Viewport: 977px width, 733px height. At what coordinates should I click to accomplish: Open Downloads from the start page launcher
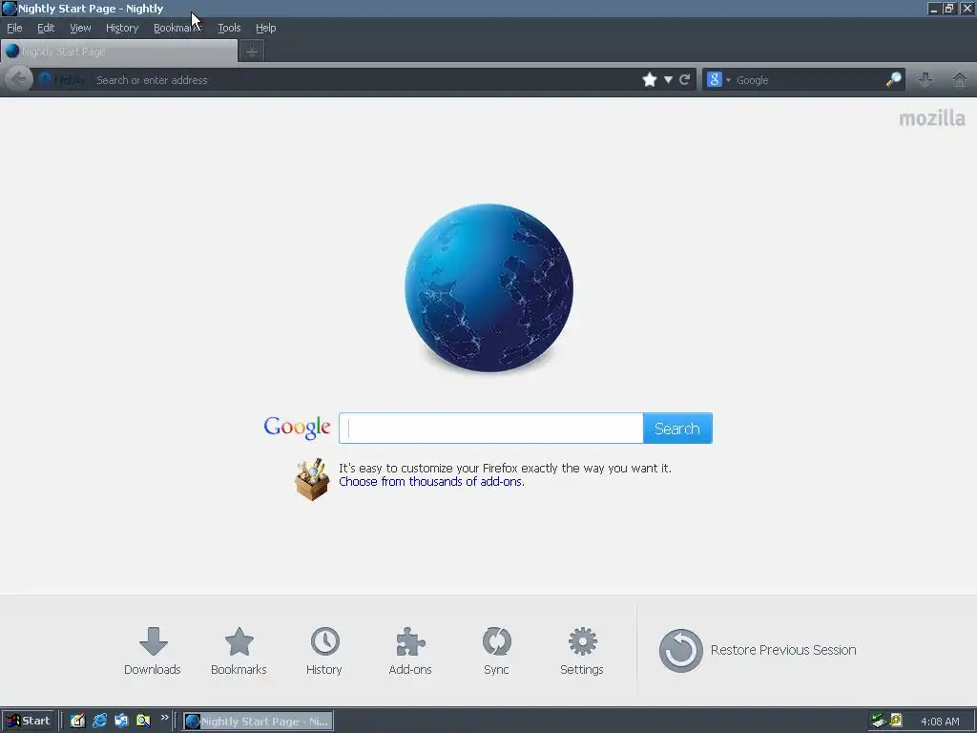(152, 651)
